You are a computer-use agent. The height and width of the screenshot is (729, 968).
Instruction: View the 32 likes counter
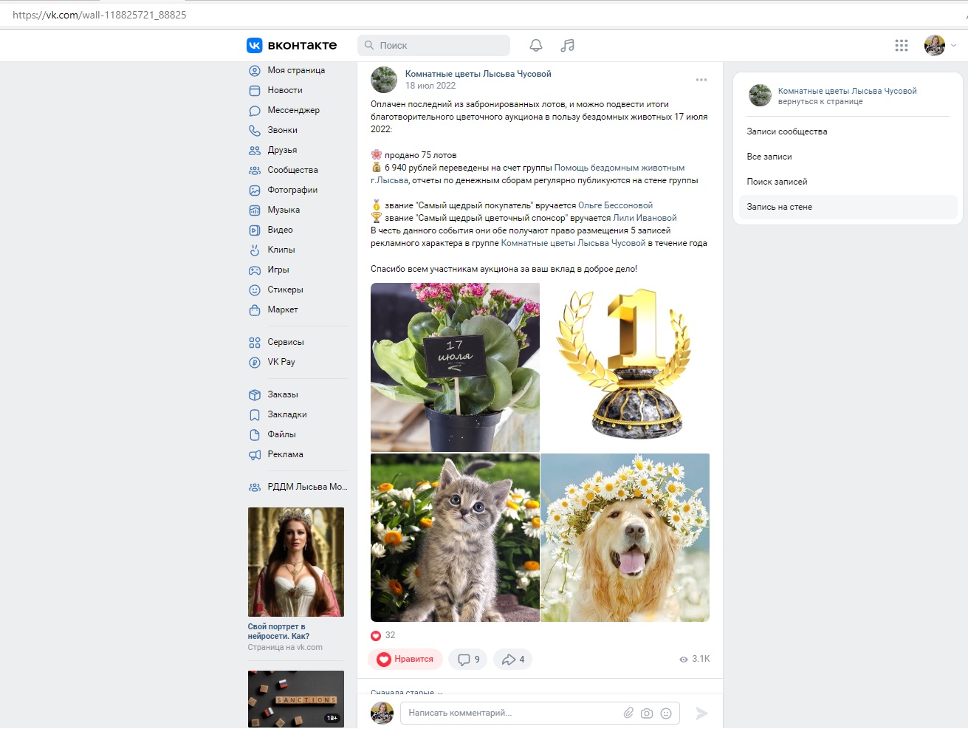(383, 635)
